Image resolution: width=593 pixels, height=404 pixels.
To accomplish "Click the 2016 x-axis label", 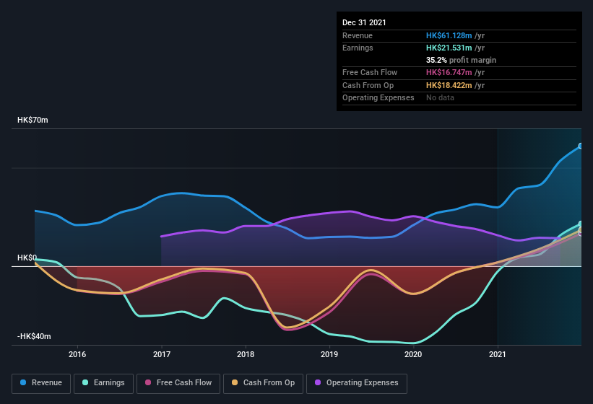I will tap(77, 354).
